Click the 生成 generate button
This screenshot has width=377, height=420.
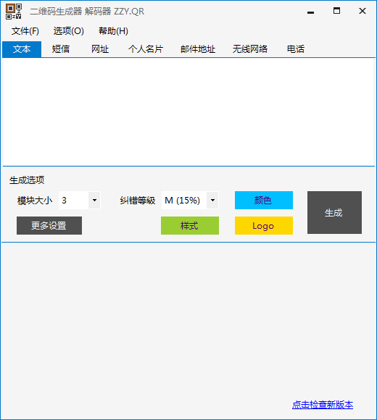point(334,212)
